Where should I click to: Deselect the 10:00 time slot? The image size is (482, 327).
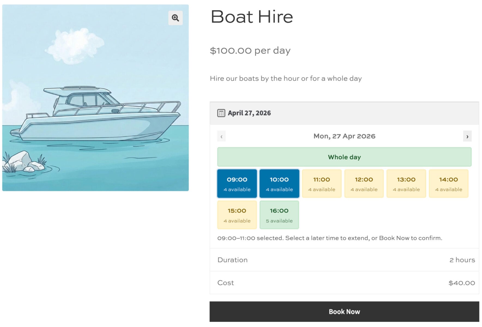[279, 183]
